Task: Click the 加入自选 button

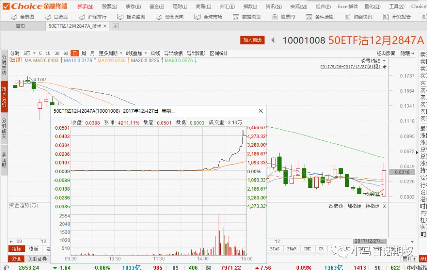Action: click(252, 40)
